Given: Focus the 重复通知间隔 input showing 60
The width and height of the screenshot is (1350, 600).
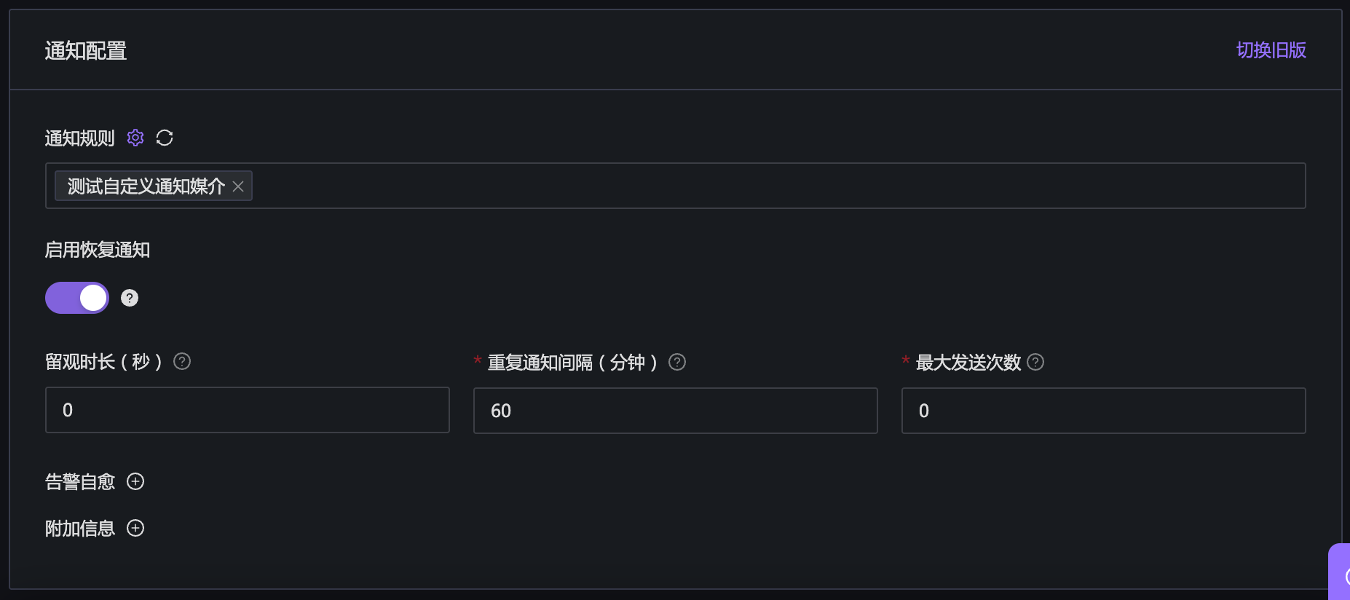Looking at the screenshot, I should point(675,411).
